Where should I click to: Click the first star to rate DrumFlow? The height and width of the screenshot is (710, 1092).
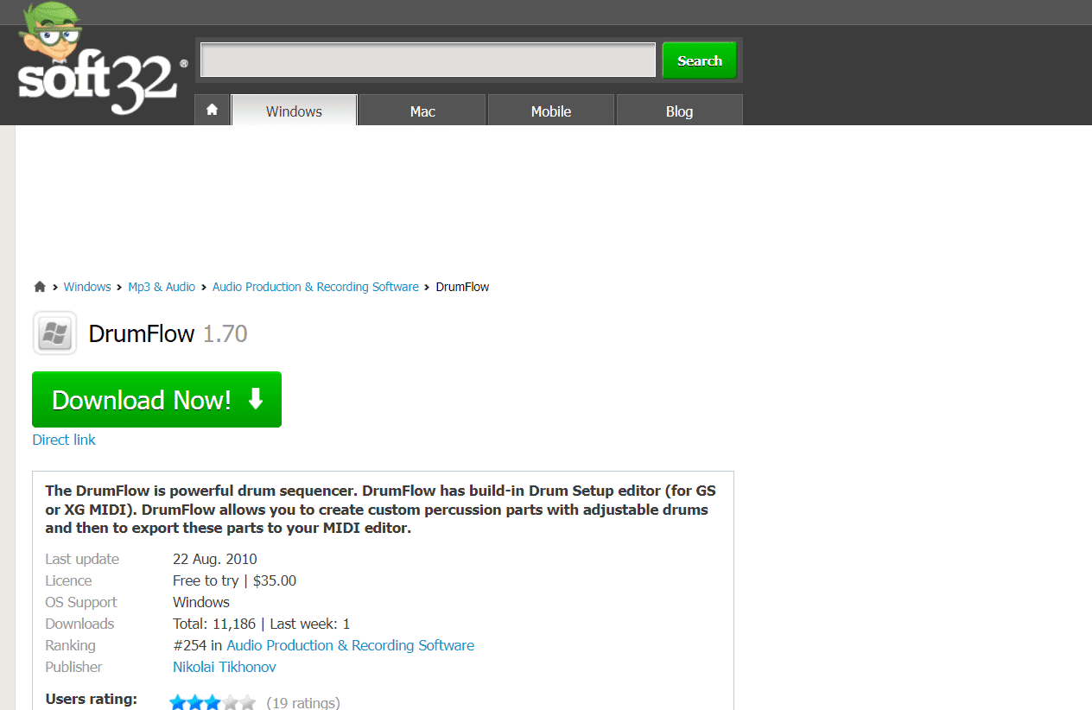click(x=177, y=702)
